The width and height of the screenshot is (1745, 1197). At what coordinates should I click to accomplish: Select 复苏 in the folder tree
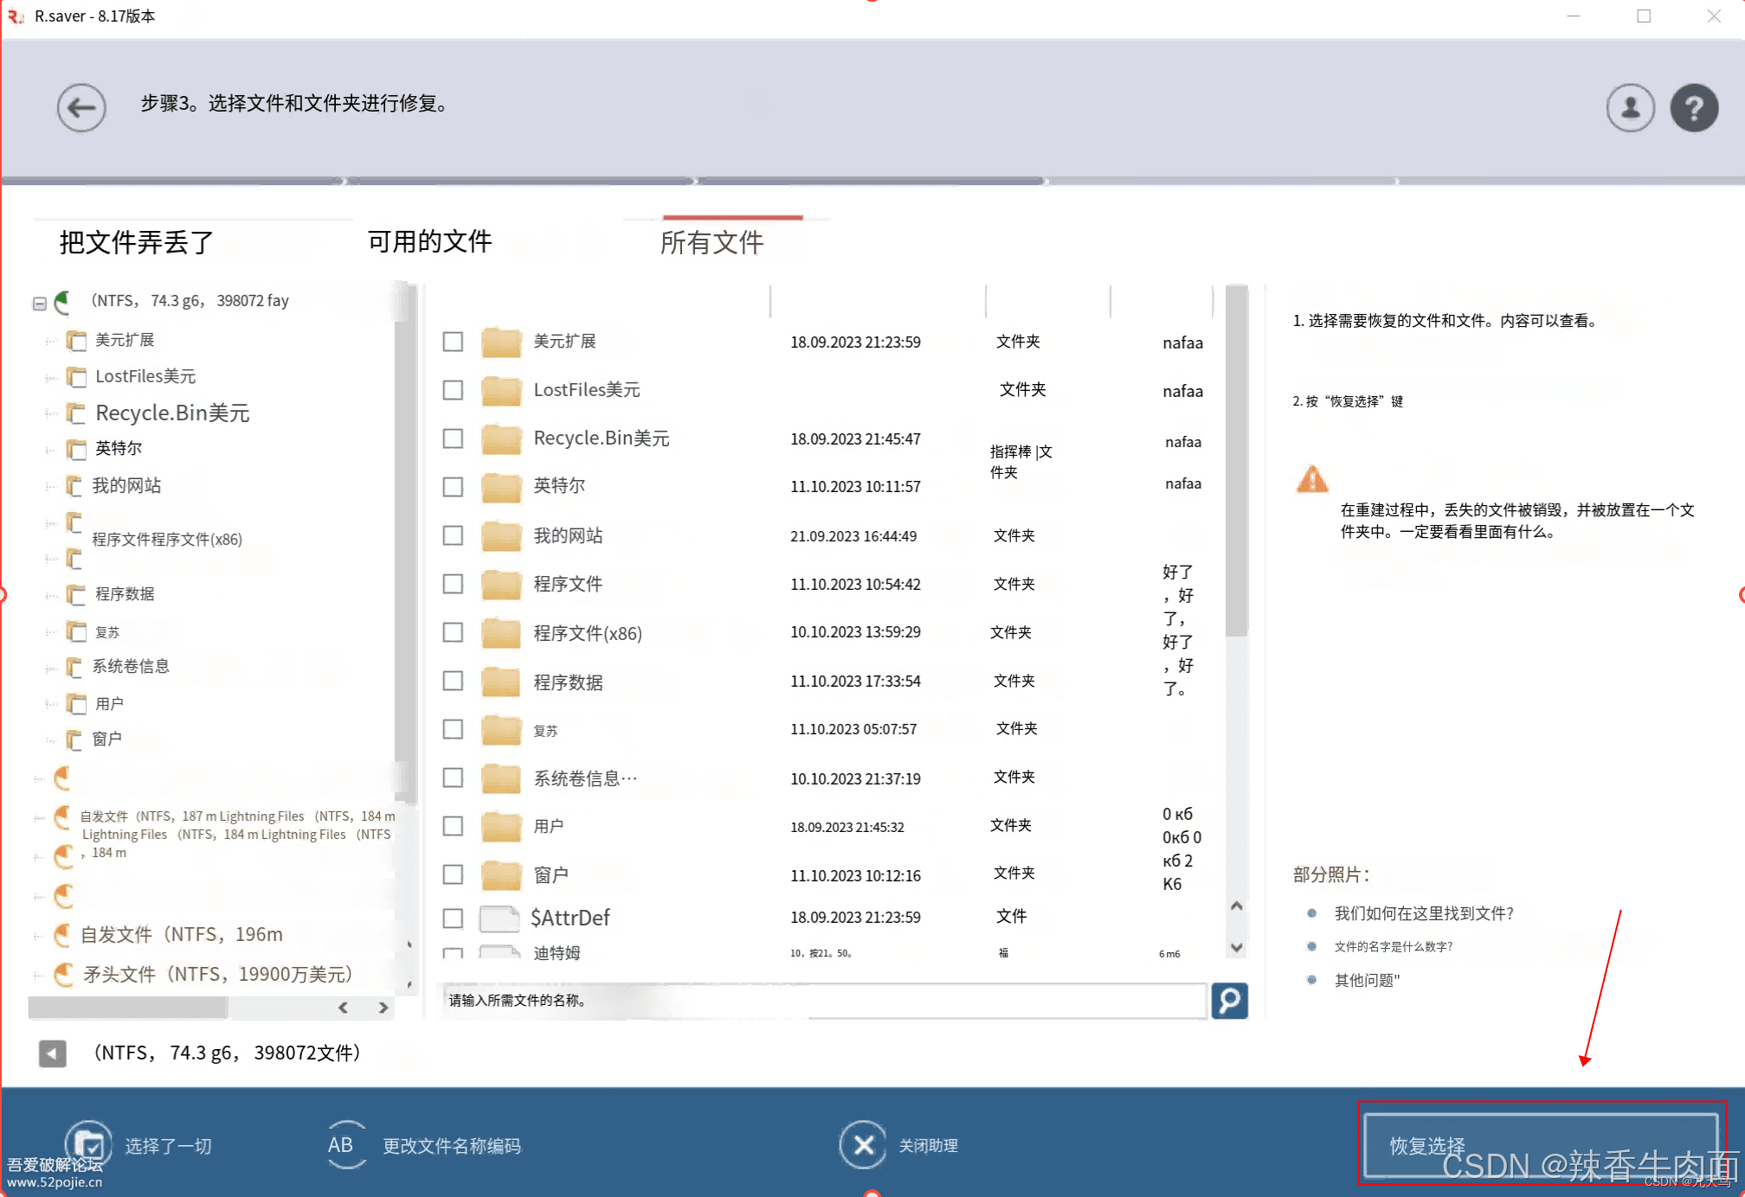click(107, 632)
